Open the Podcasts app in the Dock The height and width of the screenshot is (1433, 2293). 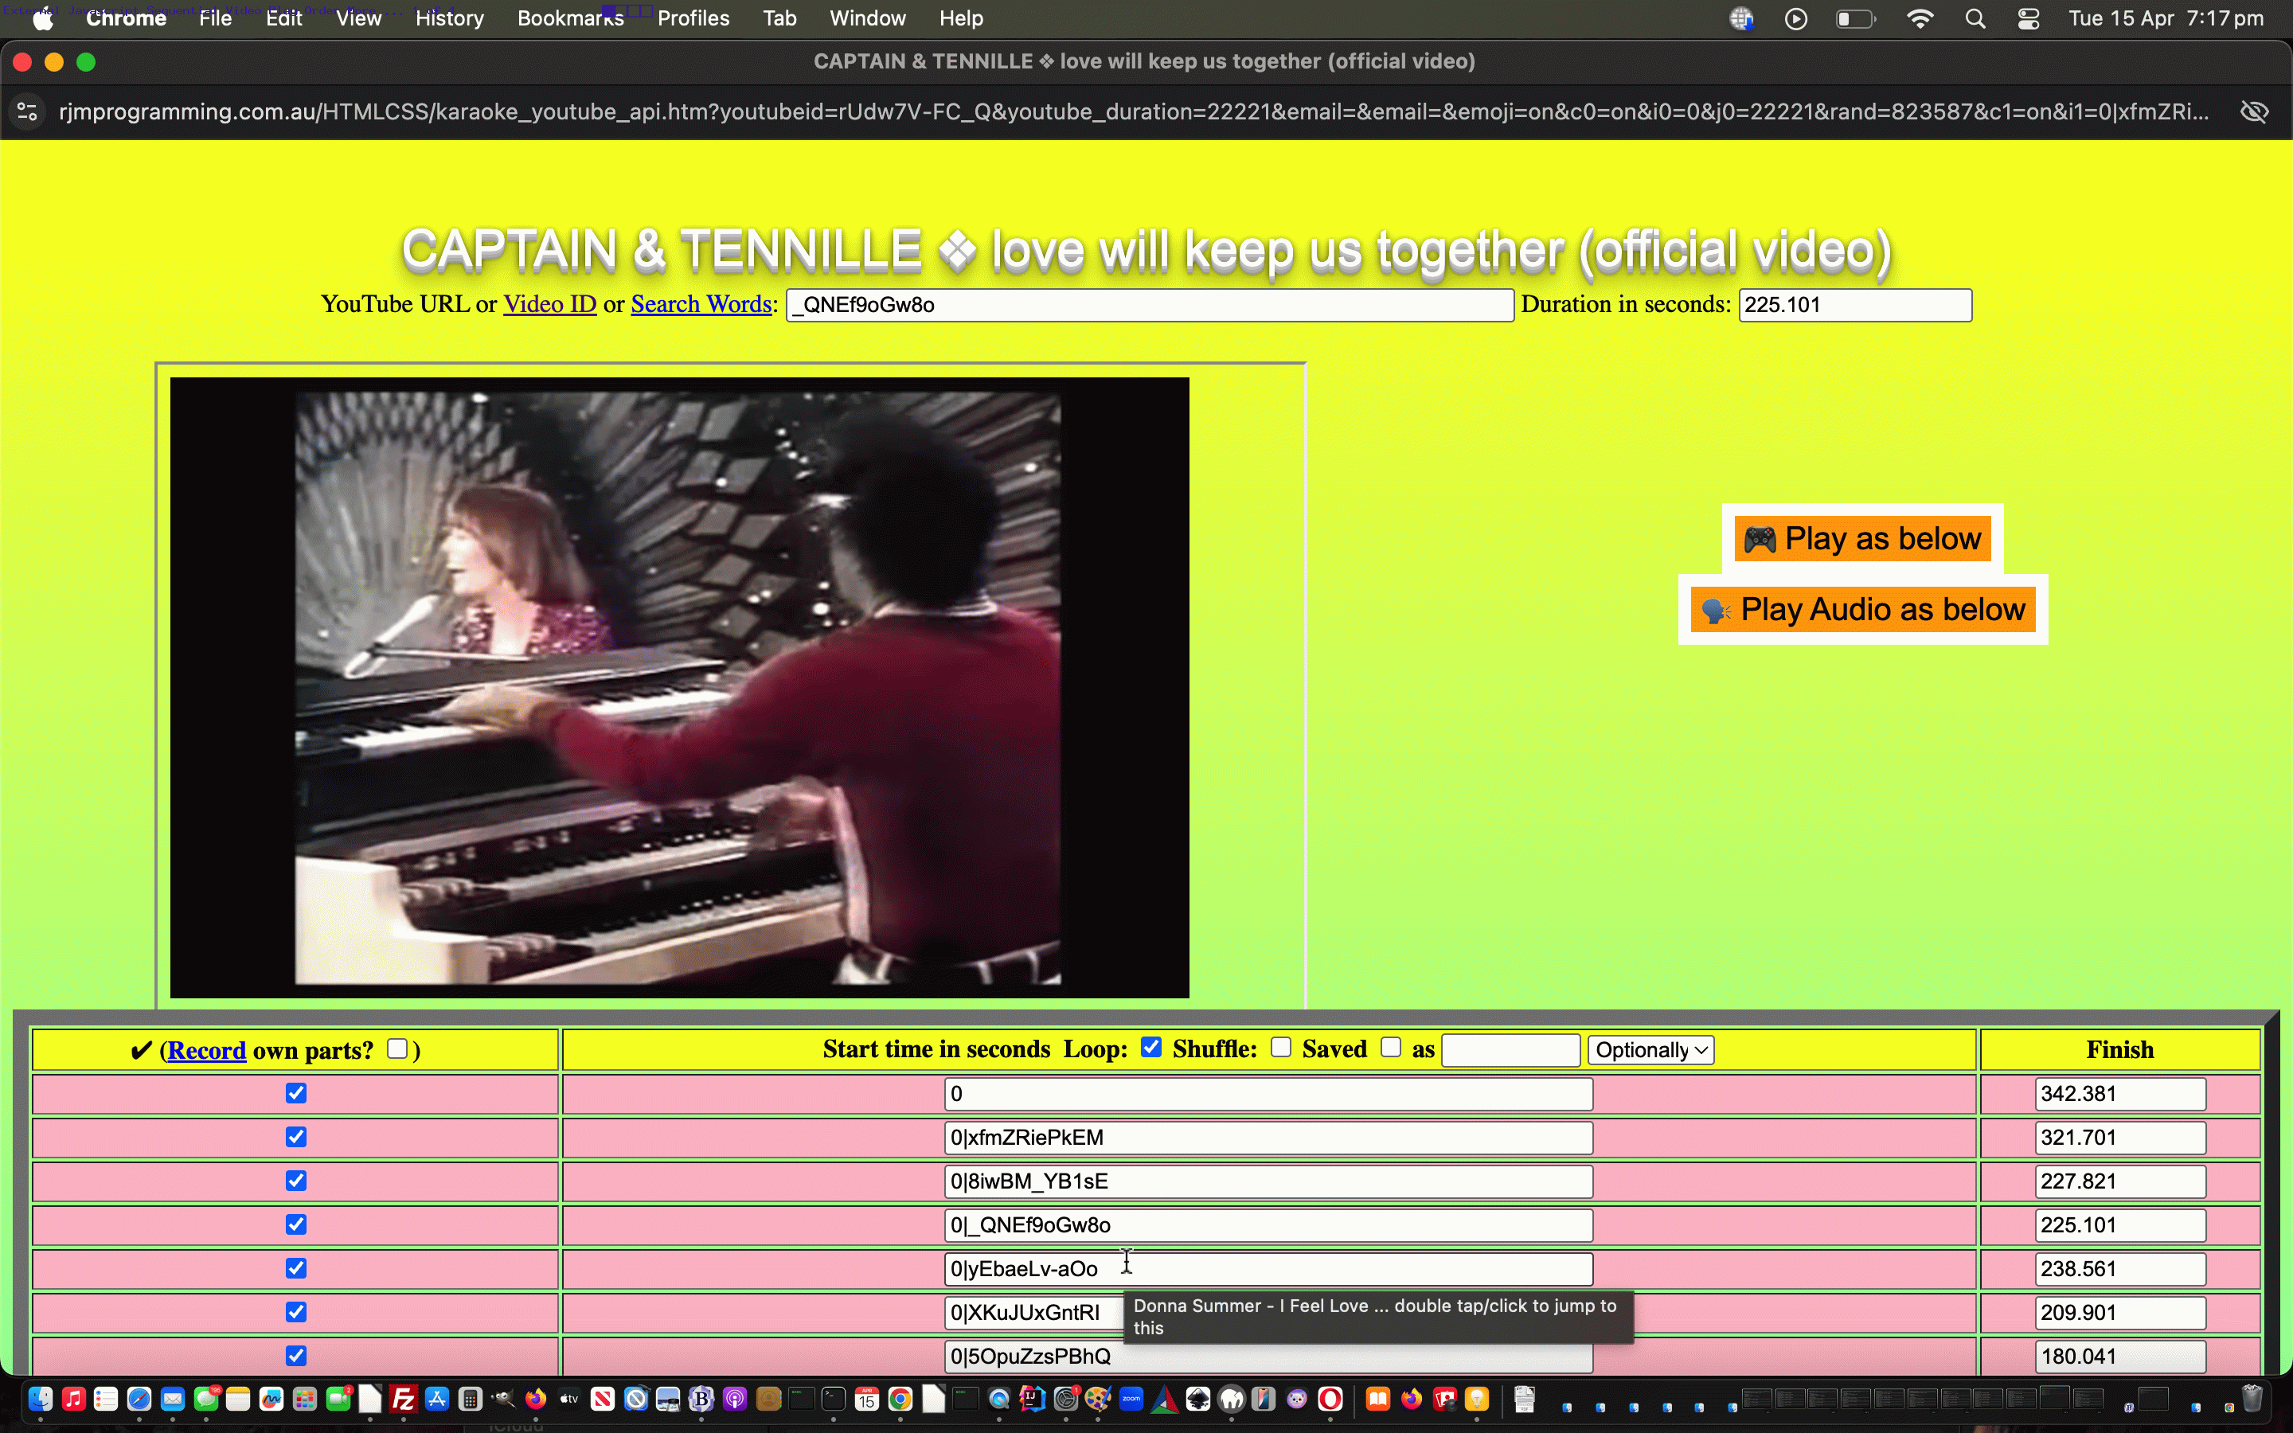click(x=734, y=1399)
